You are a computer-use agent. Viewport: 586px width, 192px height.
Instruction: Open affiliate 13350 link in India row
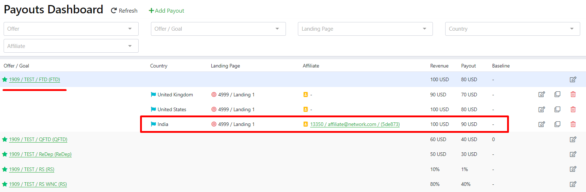tap(355, 124)
